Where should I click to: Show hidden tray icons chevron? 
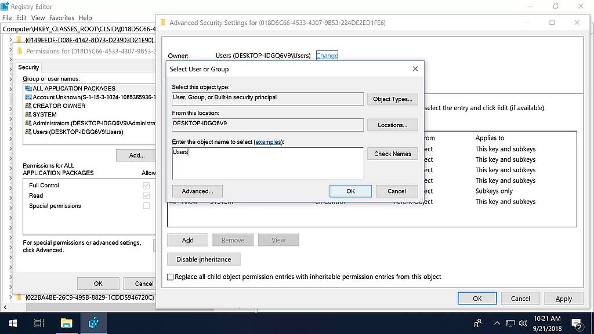pos(497,323)
